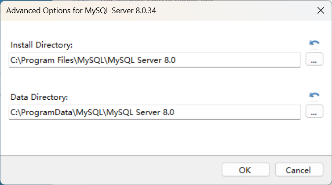Close the Advanced Options dialog
This screenshot has height=185, width=332.
pyautogui.click(x=321, y=11)
